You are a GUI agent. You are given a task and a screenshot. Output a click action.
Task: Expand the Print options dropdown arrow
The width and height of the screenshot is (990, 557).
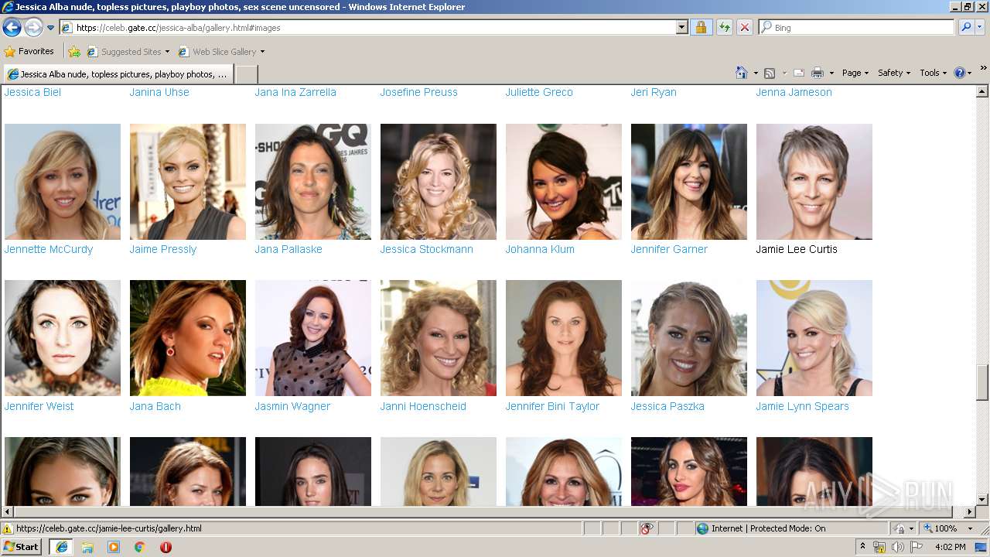click(x=831, y=73)
